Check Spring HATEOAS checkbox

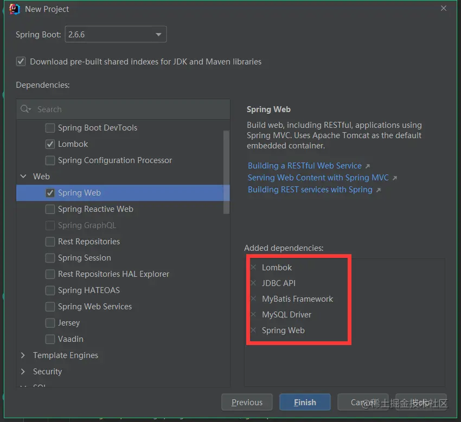[50, 290]
